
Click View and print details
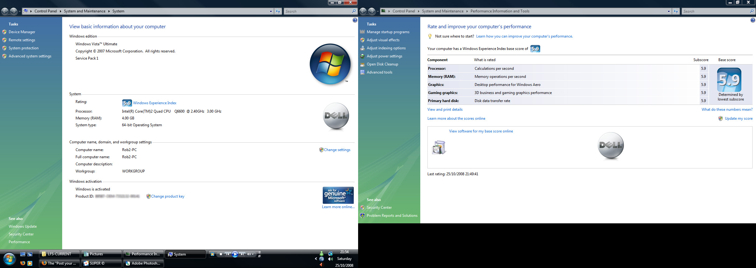click(x=445, y=109)
